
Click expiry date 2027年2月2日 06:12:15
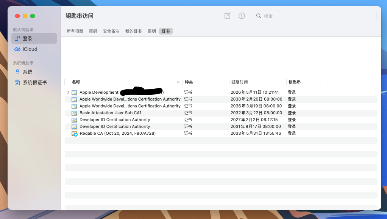(254, 120)
